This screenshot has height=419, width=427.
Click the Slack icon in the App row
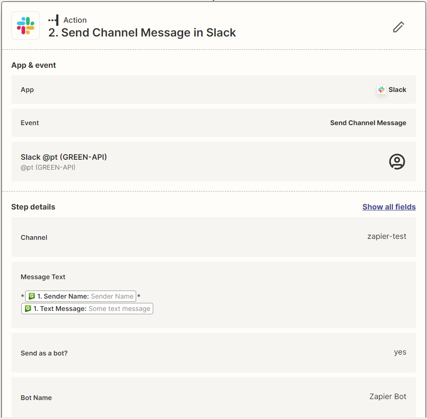381,90
